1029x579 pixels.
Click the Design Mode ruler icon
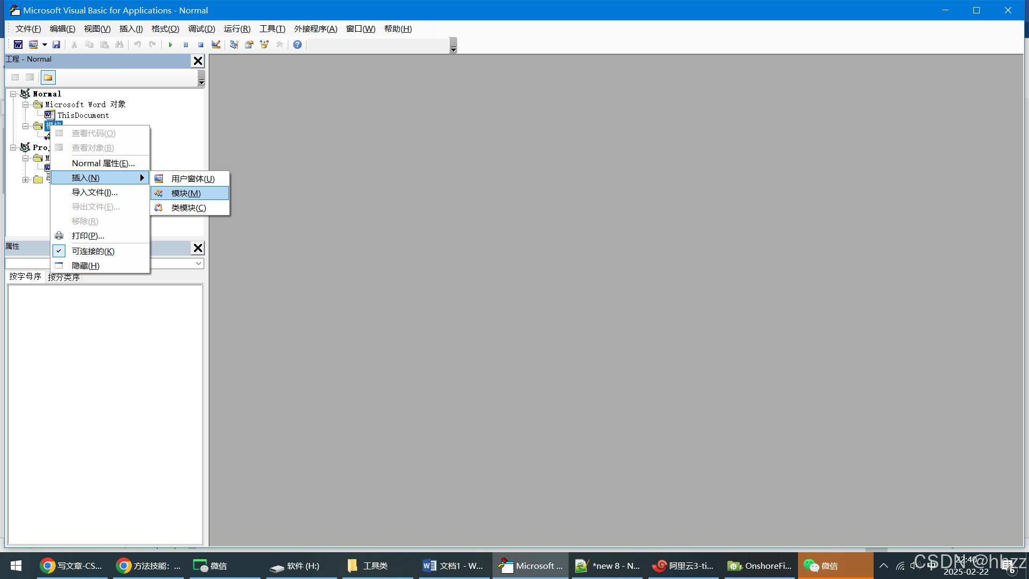(216, 44)
